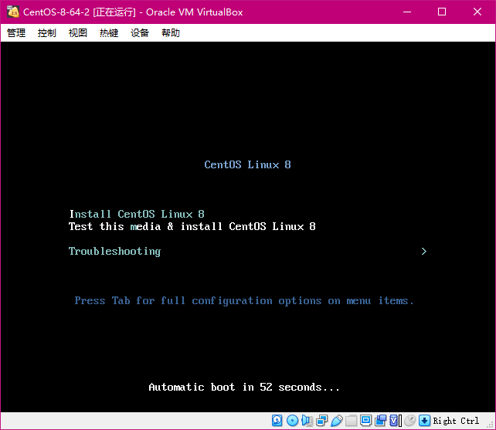This screenshot has width=496, height=430.
Task: Expand Troubleshooting submenu arrow
Action: (x=424, y=252)
